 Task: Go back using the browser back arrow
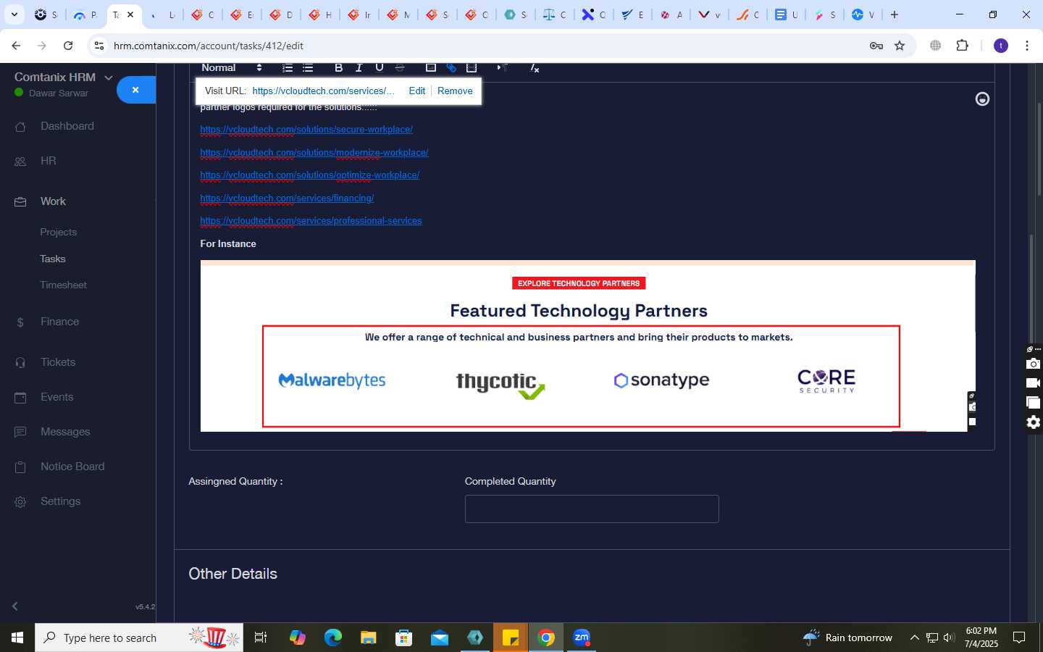pos(16,46)
